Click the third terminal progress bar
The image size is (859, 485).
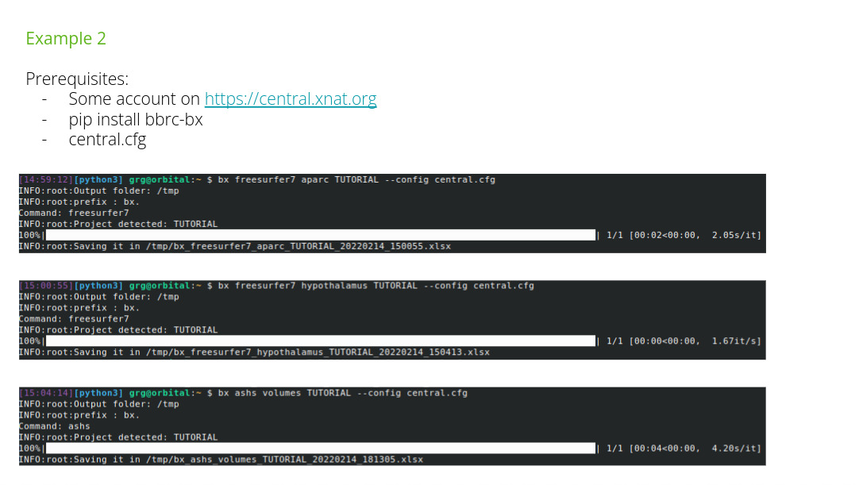point(321,448)
